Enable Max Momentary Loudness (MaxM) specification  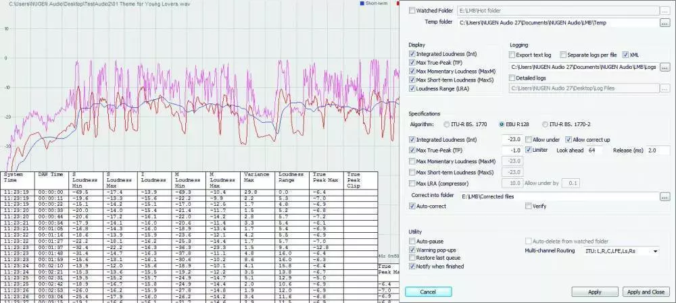(412, 161)
